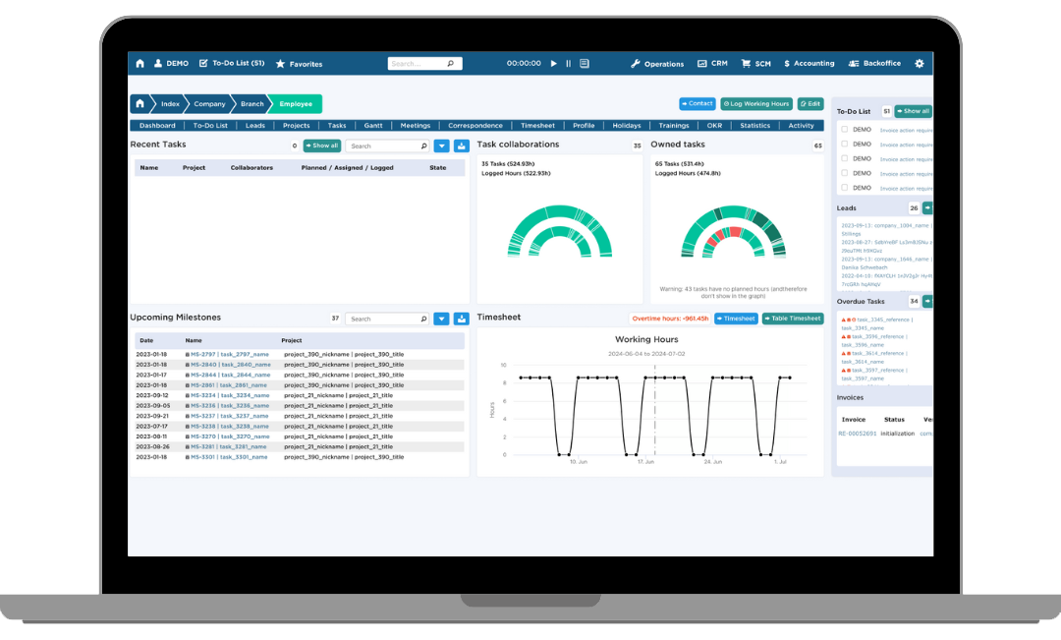Select the red segment in Owned tasks chart
Viewport: 1061px width, 640px height.
click(735, 232)
